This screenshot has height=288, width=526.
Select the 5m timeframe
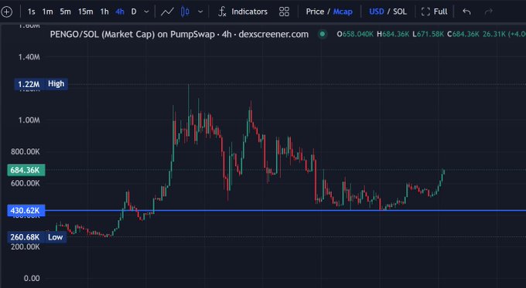pyautogui.click(x=66, y=12)
